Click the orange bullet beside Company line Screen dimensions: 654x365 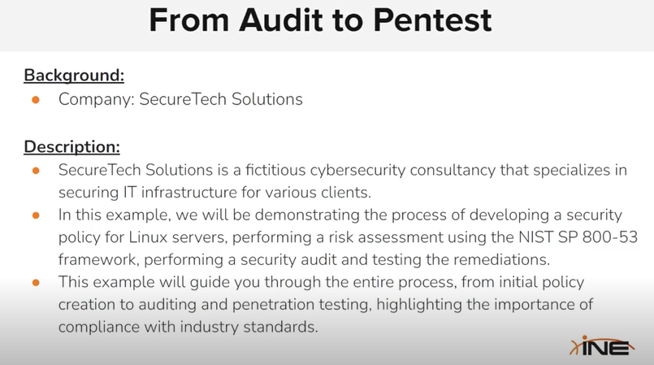[36, 100]
